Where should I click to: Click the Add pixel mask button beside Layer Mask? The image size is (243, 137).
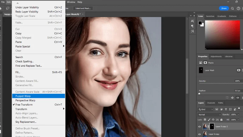(238, 70)
